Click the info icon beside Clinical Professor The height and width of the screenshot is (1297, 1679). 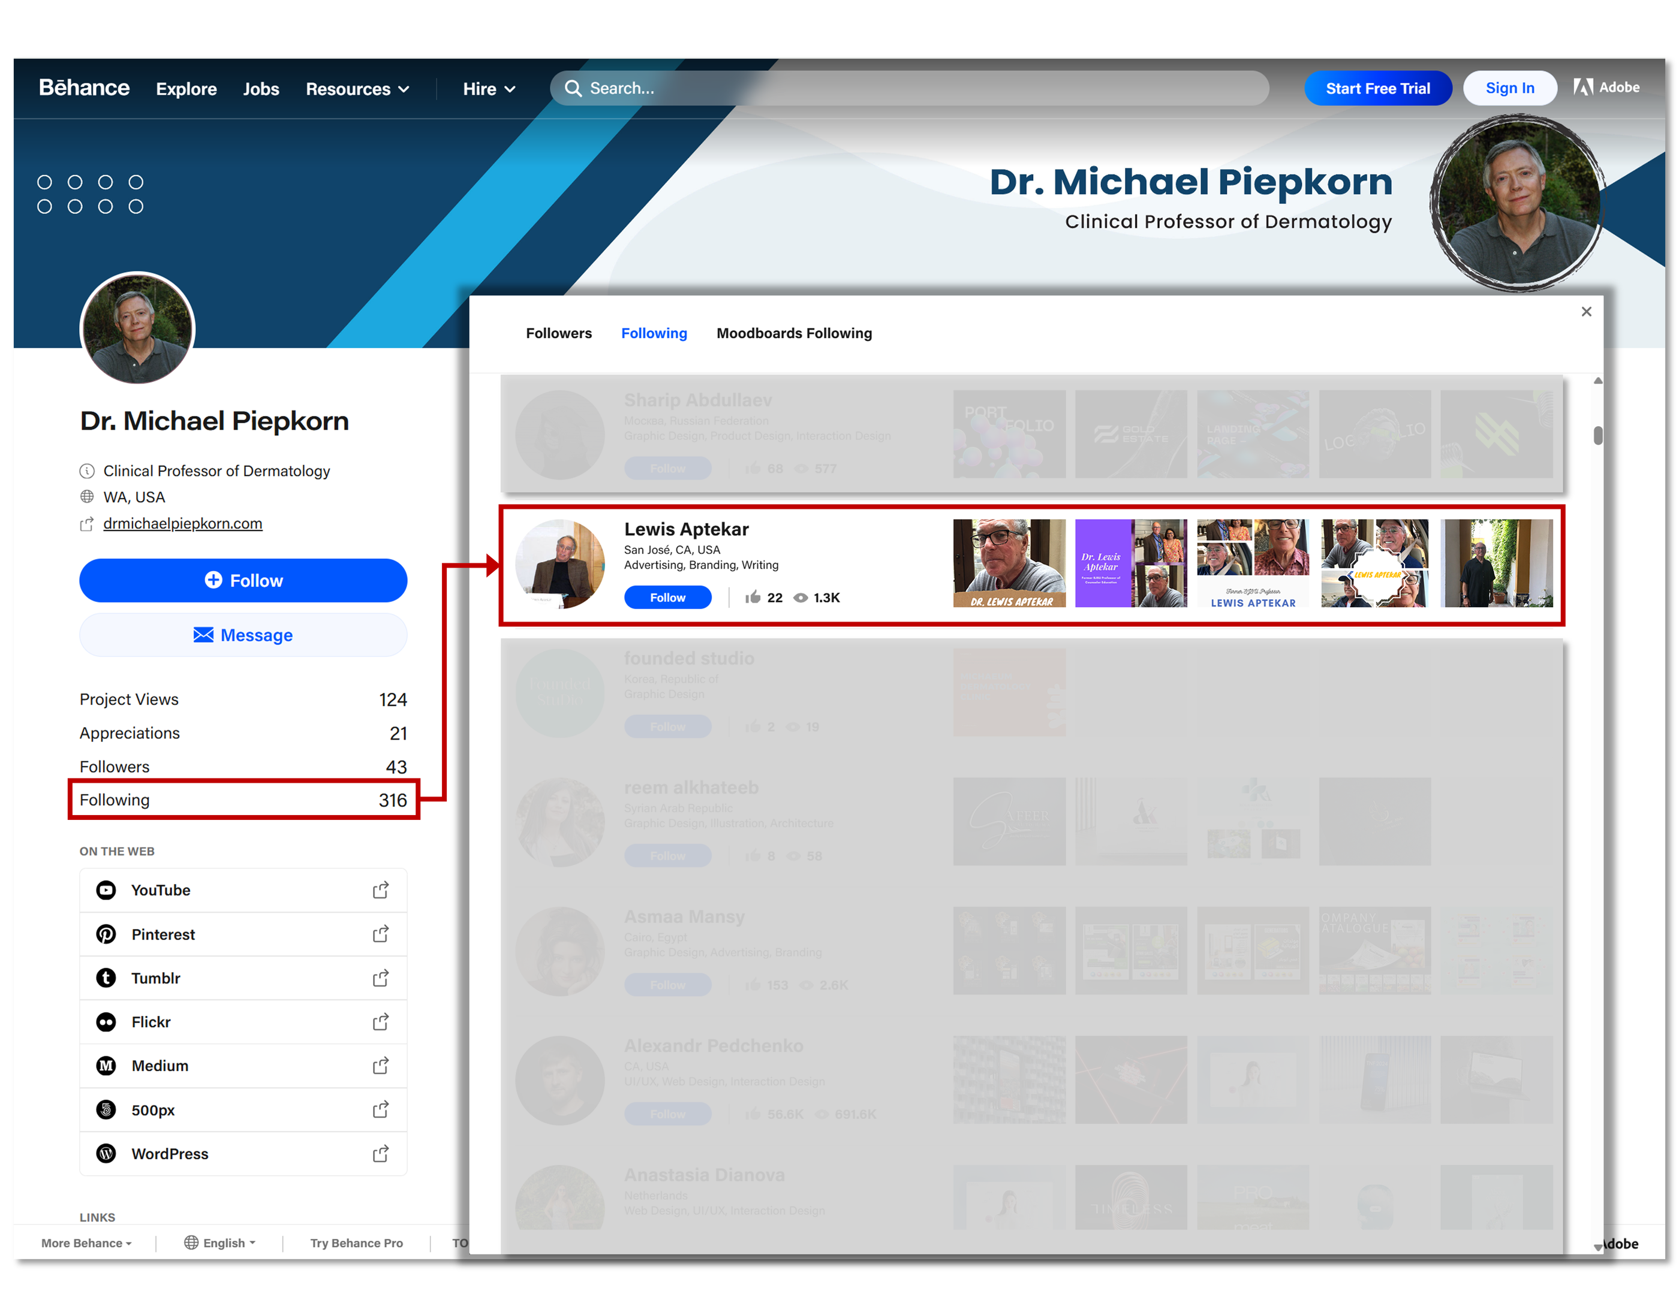click(87, 470)
